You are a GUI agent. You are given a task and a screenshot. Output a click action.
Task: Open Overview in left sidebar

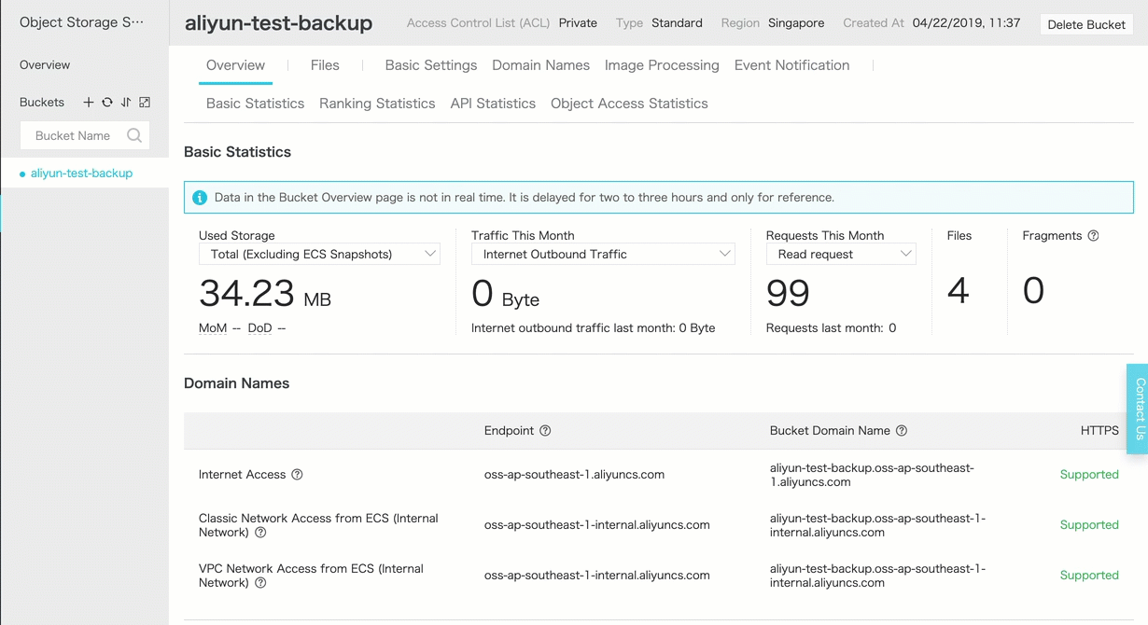click(45, 65)
